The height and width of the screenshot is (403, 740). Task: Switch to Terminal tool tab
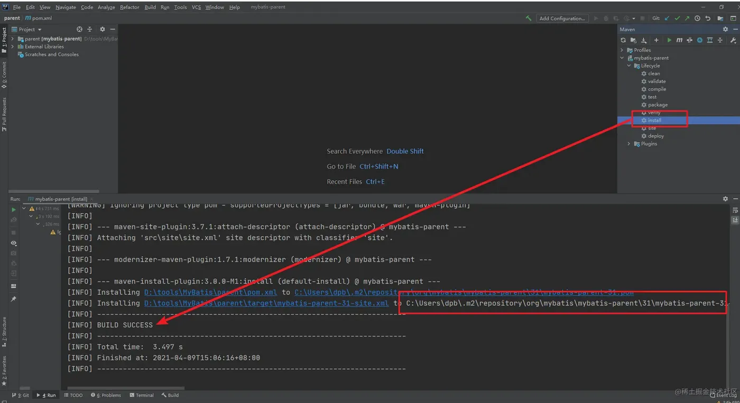coord(142,395)
